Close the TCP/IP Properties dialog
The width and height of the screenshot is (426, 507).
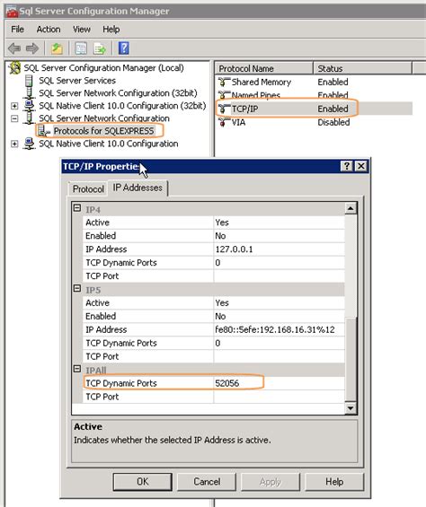[x=361, y=166]
